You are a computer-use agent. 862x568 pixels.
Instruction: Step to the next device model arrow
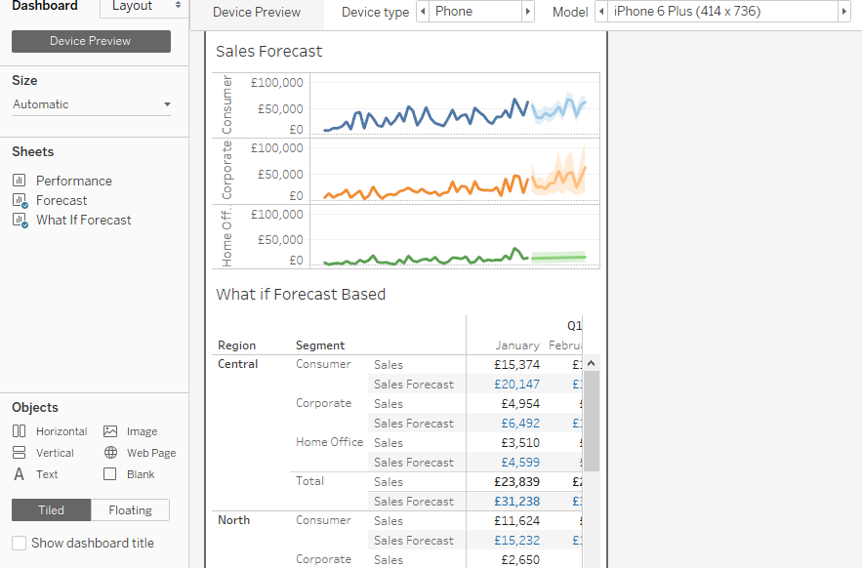click(843, 12)
